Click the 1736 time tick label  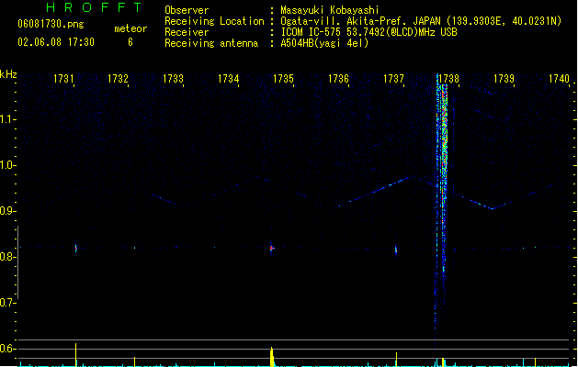point(338,79)
